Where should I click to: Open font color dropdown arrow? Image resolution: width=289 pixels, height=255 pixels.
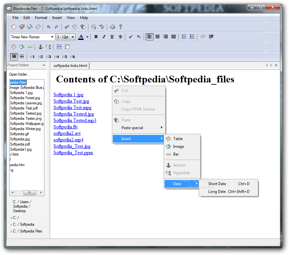pos(87,37)
